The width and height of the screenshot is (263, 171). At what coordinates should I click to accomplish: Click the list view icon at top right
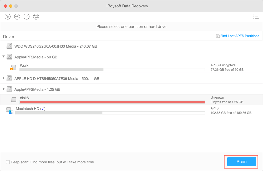tap(256, 17)
